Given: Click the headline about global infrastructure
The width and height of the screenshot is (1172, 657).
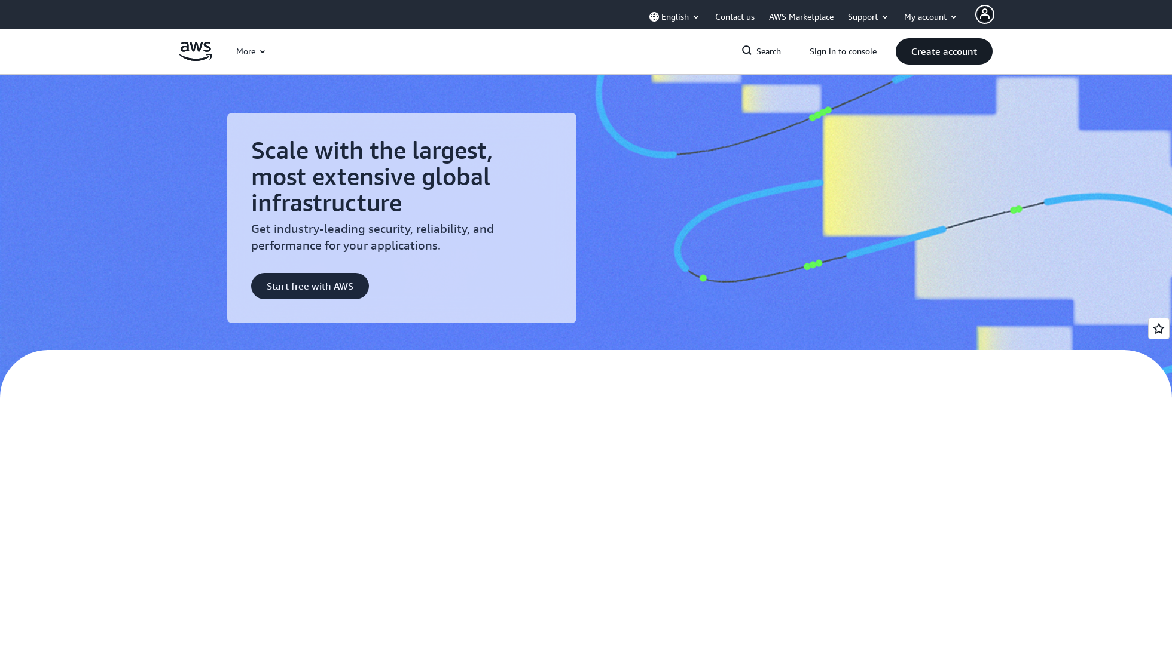Looking at the screenshot, I should coord(372,177).
